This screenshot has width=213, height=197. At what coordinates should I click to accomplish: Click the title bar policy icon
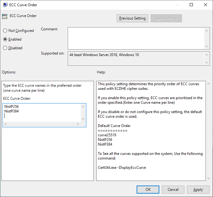pos(5,5)
